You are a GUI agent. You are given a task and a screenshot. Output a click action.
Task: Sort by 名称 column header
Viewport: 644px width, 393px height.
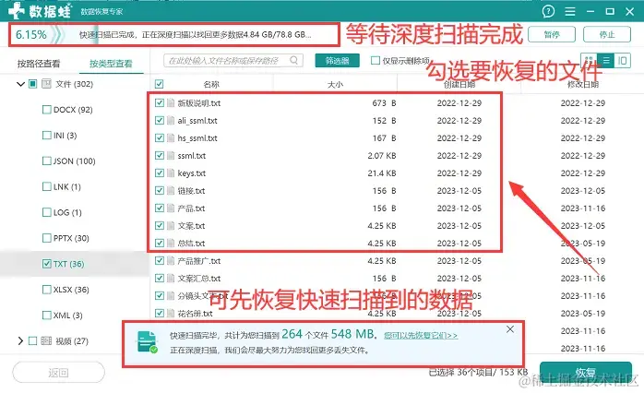[x=211, y=84]
